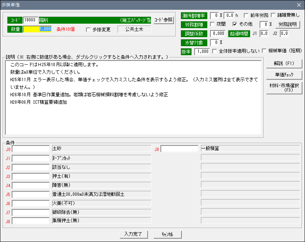Screen dimensions: 305x242
Task: Focus the J0 土砂 condition field
Action: pos(31,149)
